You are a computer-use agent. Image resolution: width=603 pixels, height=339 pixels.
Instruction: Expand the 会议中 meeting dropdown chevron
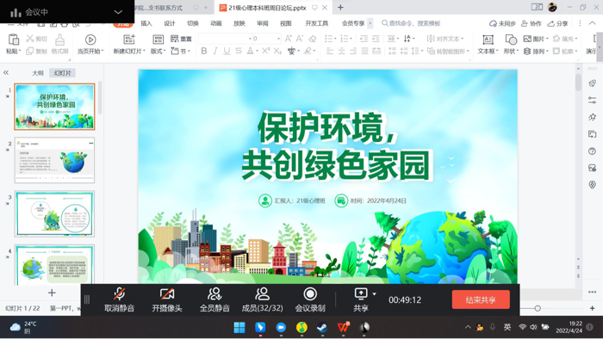(x=118, y=12)
